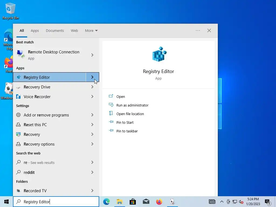Expand Recovery result arrow
Screen dimensions: 276x207
pos(92,134)
